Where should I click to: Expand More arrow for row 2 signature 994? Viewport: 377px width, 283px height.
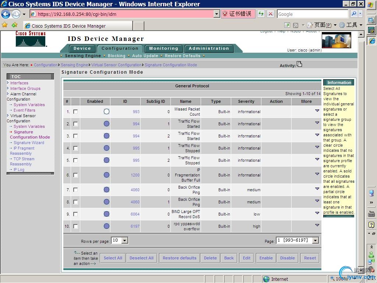[x=317, y=122]
